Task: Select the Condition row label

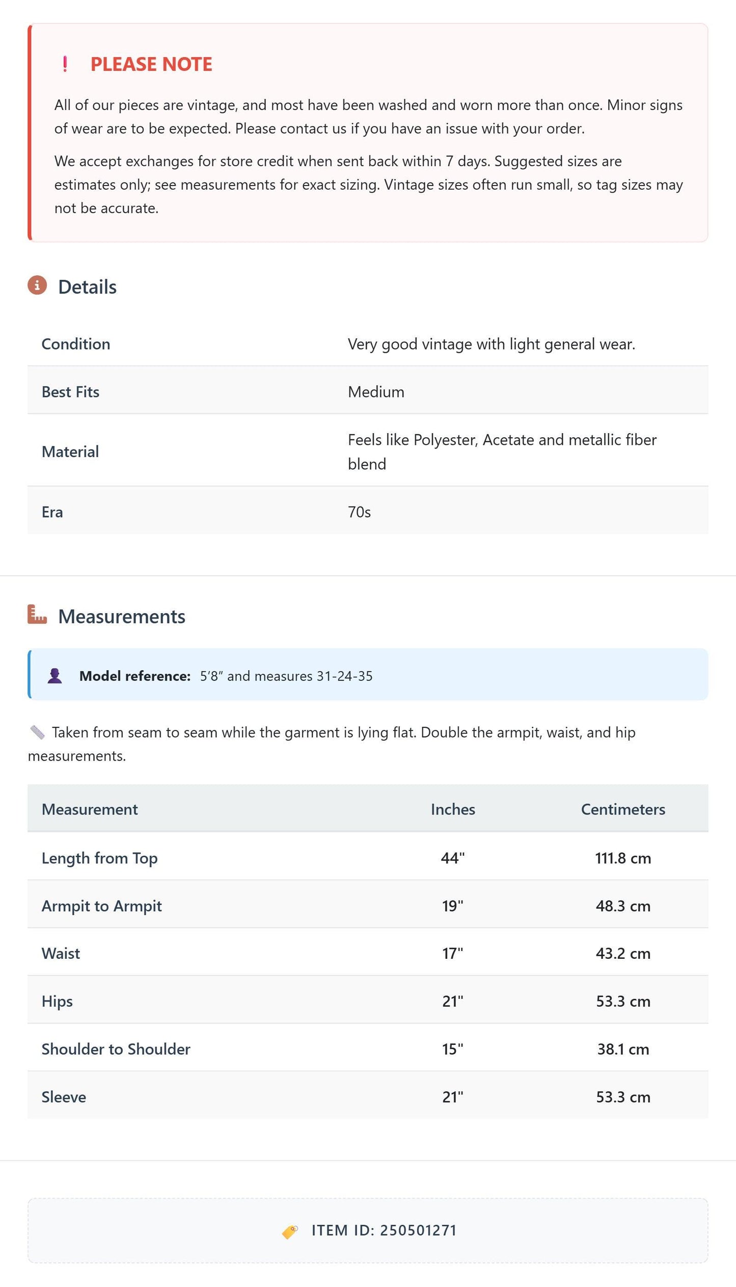Action: tap(76, 344)
